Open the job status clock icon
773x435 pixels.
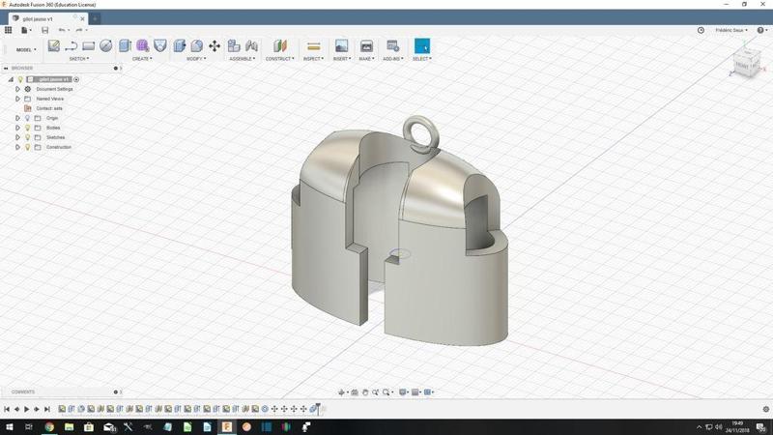point(701,30)
